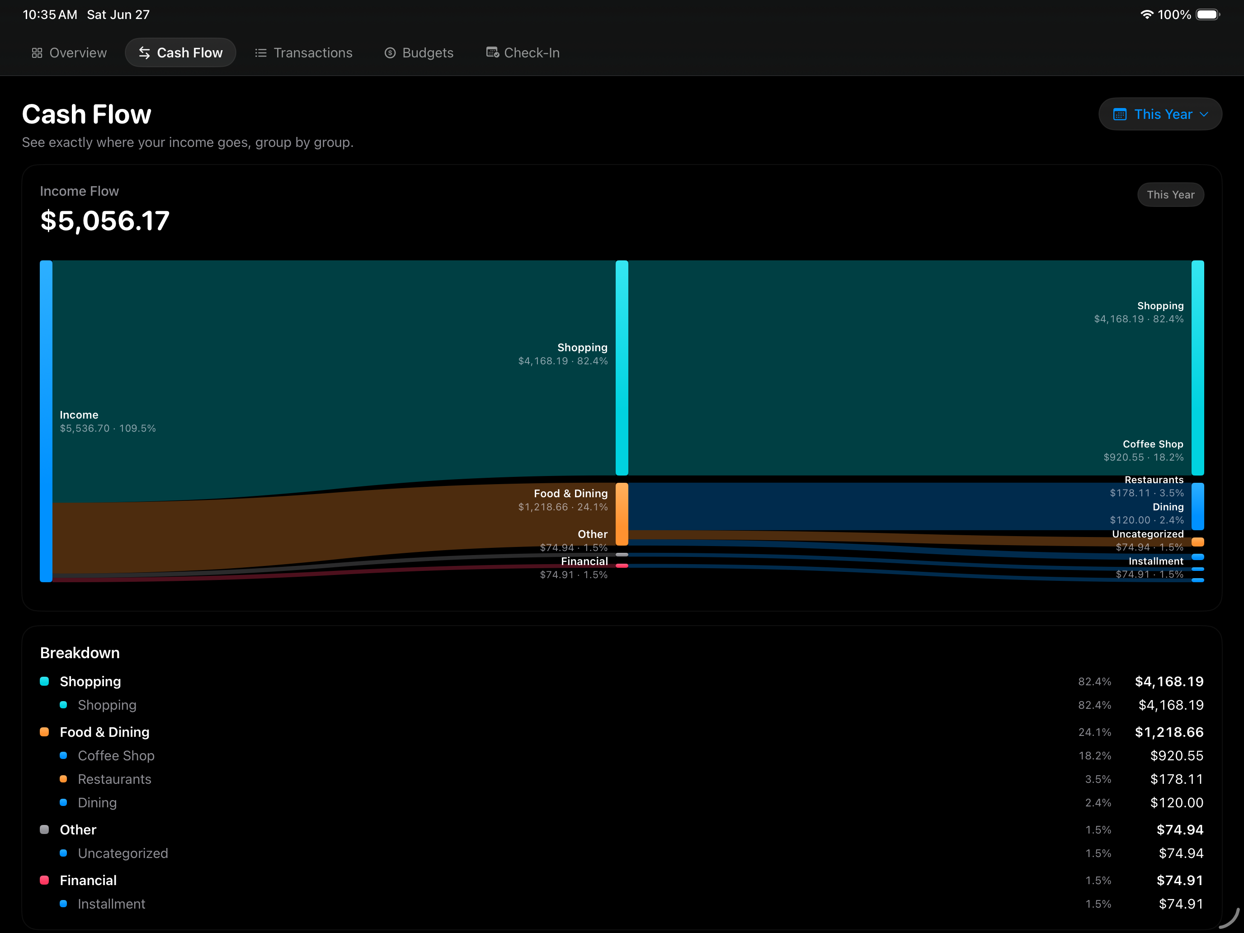
Task: Select the Cash Flow tab
Action: [x=180, y=53]
